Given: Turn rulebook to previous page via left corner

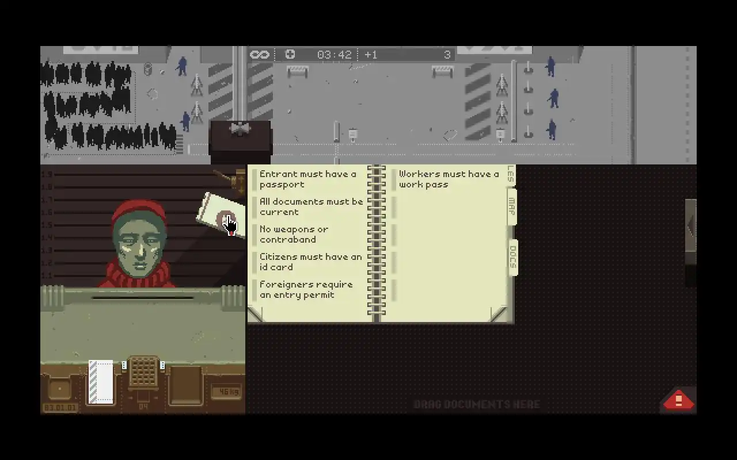Looking at the screenshot, I should coord(255,314).
